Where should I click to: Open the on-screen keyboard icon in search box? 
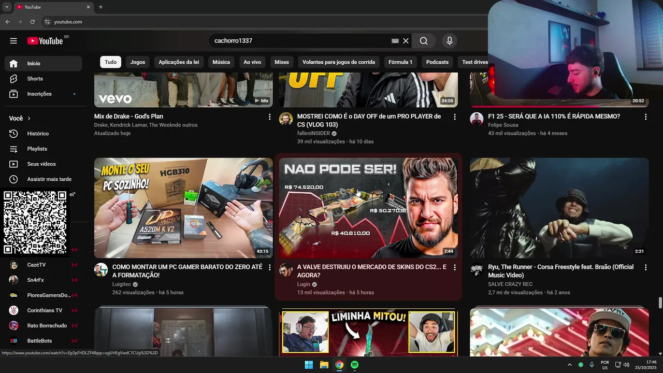(x=395, y=41)
